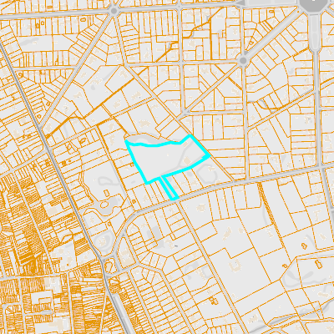Click the narrow cyan access strip to the road
Screen dimensions: 334x334
169,188
